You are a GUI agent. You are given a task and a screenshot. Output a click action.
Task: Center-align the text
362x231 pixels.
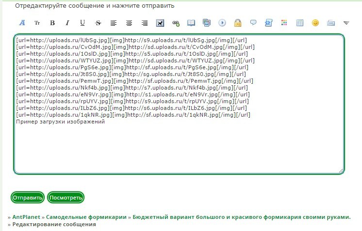click(129, 23)
